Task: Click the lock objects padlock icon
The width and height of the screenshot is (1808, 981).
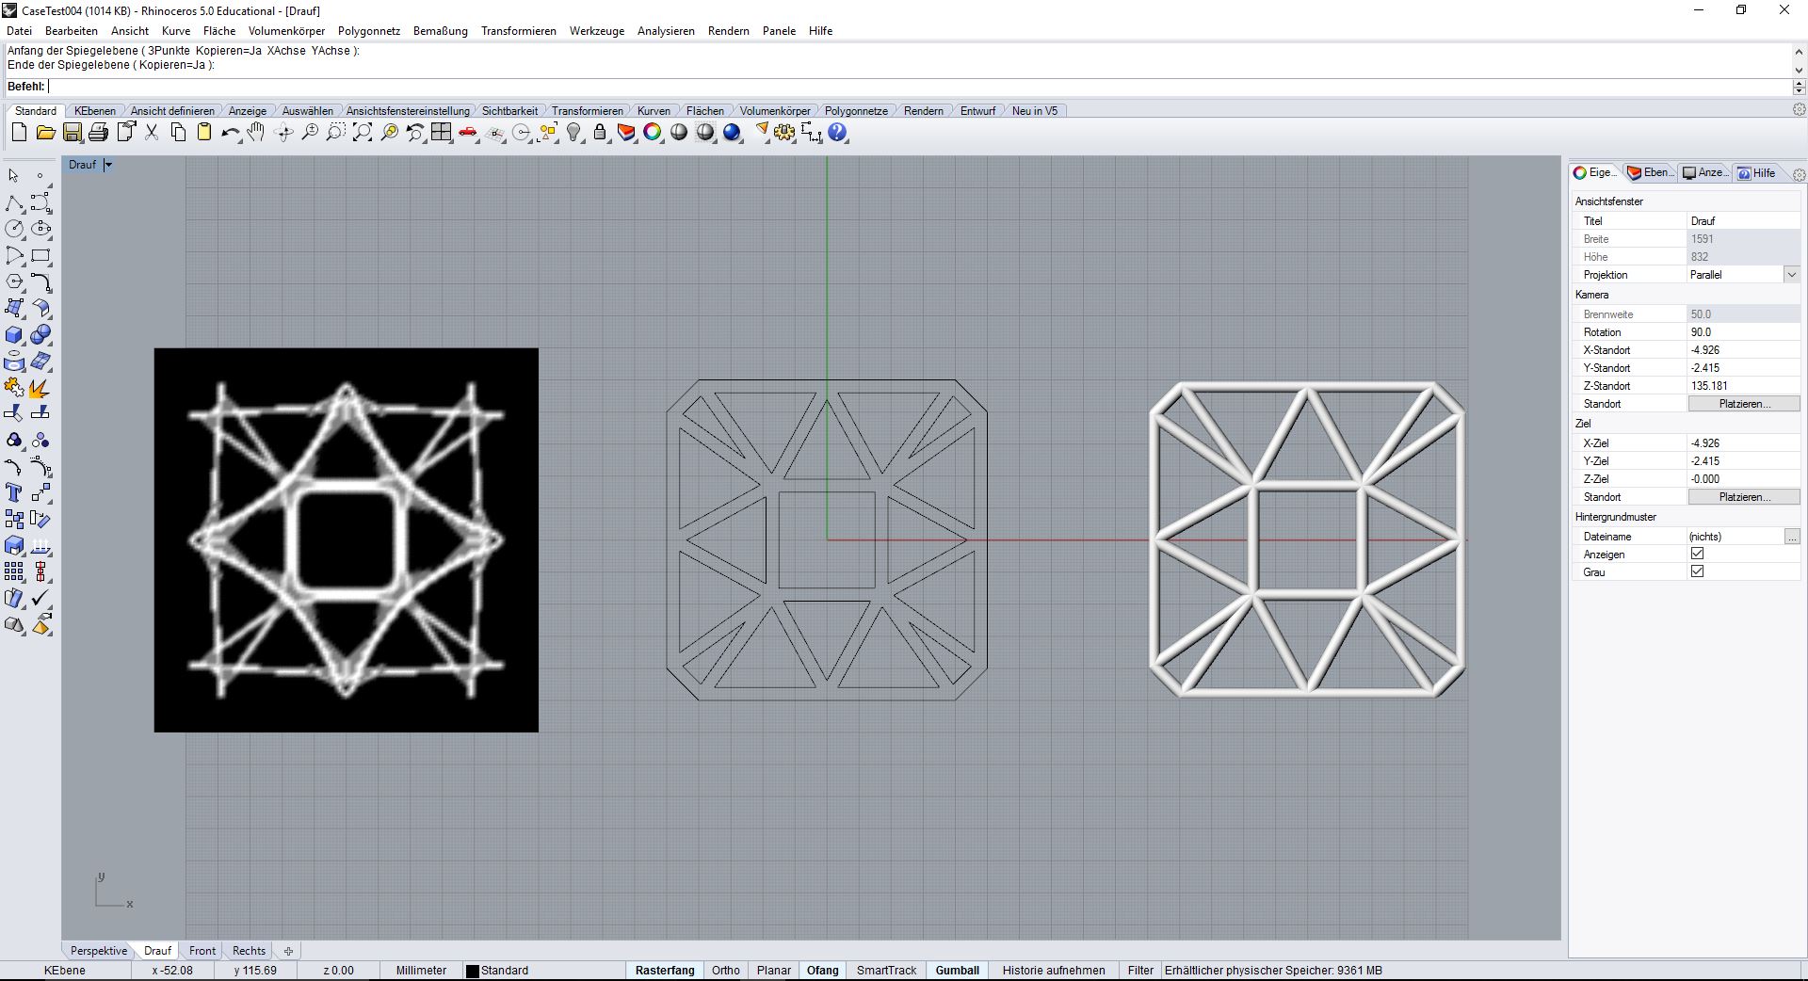Action: coord(600,133)
